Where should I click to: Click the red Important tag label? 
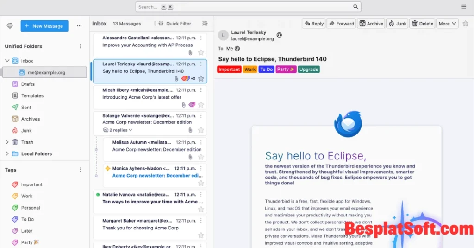pos(229,70)
